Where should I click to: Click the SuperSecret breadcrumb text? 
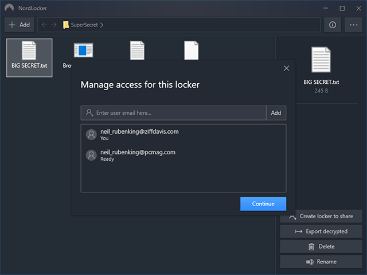pos(84,25)
